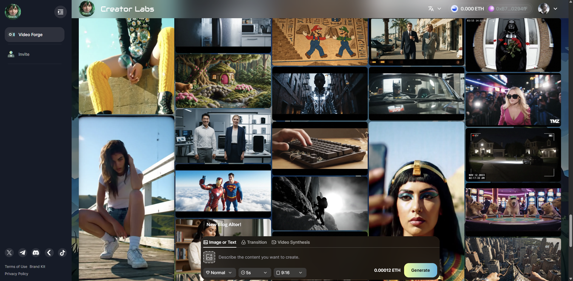Open the Telegram channel icon
Viewport: 573px width, 281px height.
pos(23,253)
